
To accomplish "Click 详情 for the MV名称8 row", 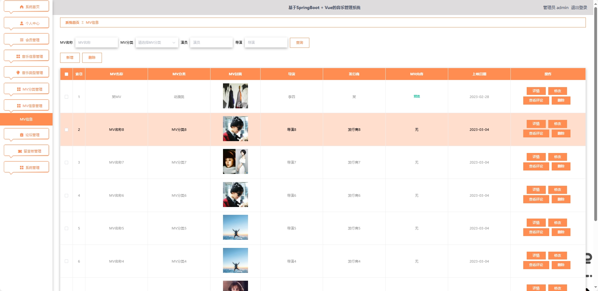I will 536,124.
